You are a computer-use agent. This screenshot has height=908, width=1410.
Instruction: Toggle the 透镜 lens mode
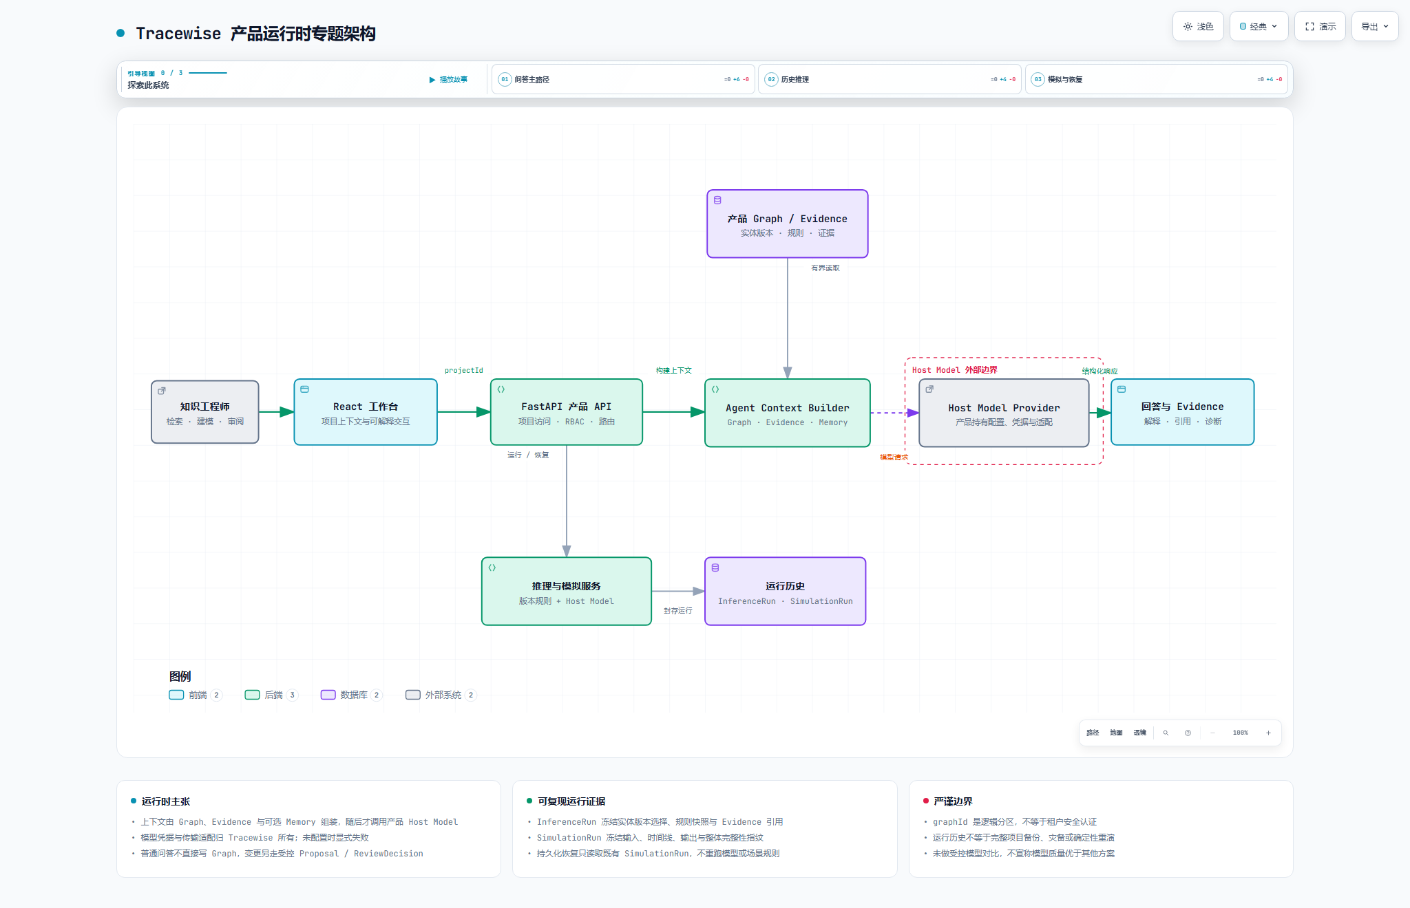(x=1140, y=733)
